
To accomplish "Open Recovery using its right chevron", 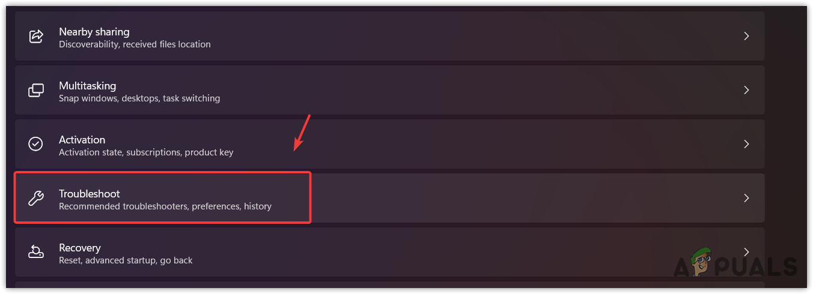I will pyautogui.click(x=746, y=252).
